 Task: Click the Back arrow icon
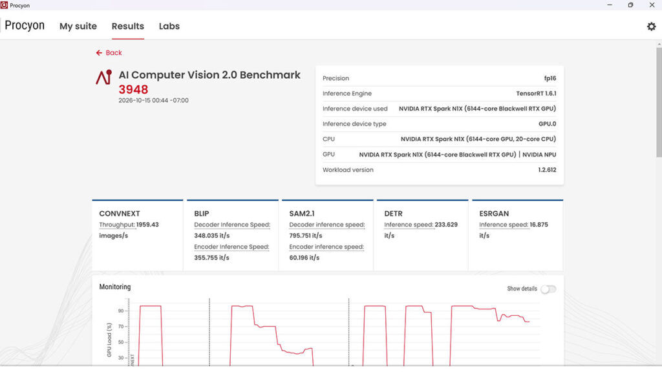[x=99, y=53]
